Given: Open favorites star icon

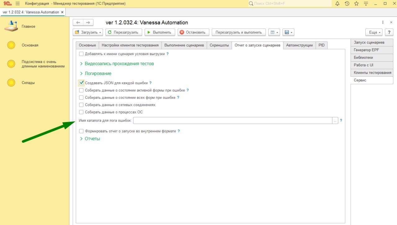Looking at the screenshot, I should (356, 3).
